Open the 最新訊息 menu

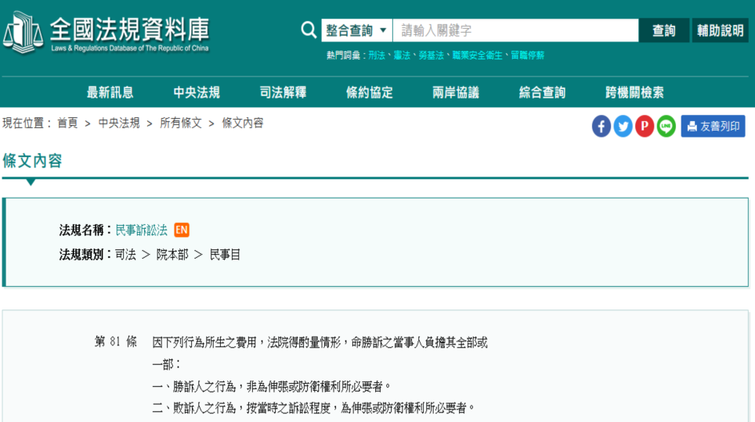110,92
